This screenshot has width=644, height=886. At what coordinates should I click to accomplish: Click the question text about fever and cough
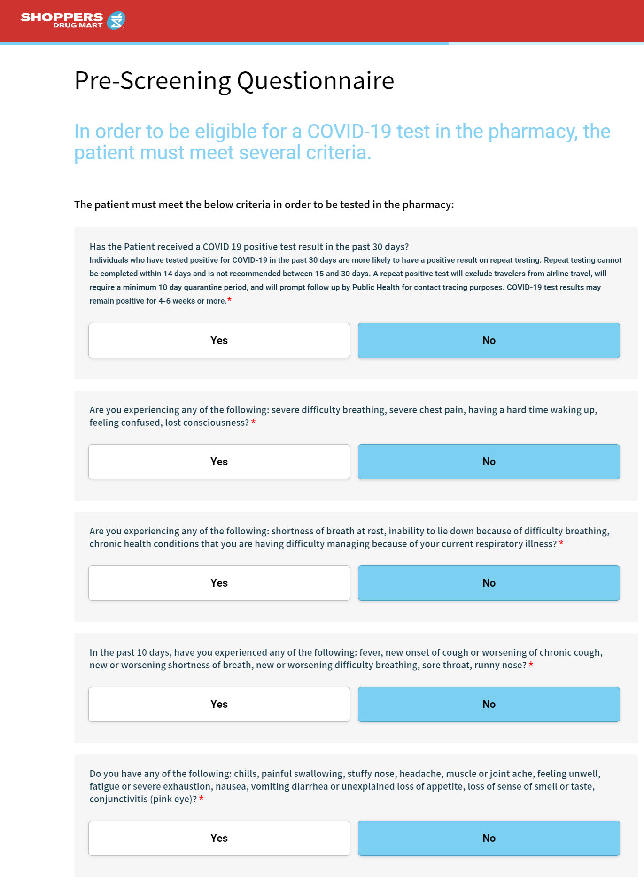click(346, 659)
